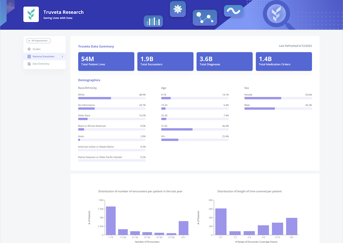Click the Truveta logo icon in header
This screenshot has width=343, height=243.
point(31,14)
